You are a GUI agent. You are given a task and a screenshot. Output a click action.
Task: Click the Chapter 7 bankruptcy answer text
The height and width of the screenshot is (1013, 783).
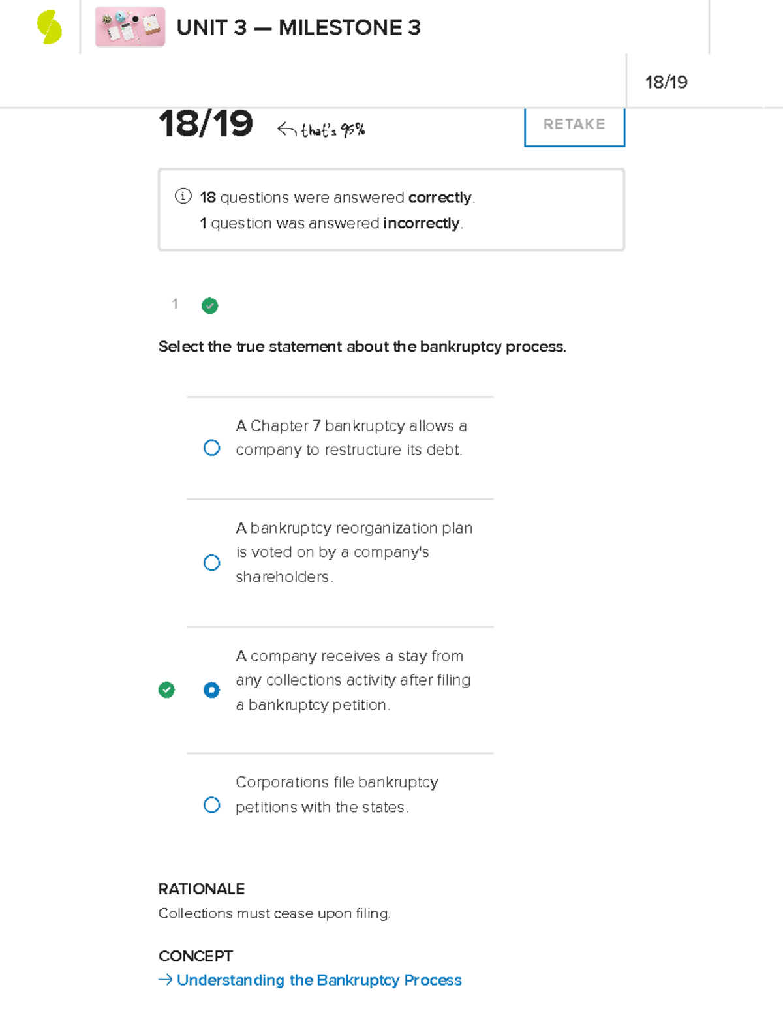pos(351,438)
